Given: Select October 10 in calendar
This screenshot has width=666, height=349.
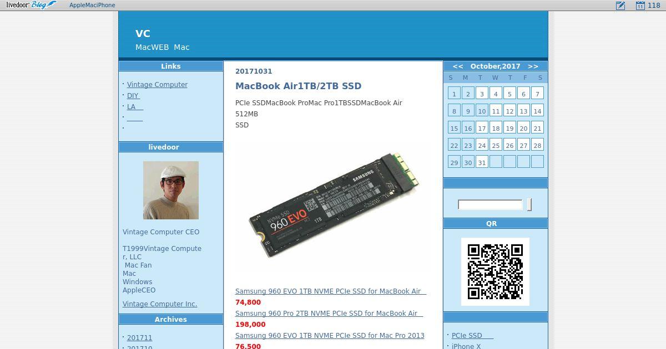Looking at the screenshot, I should coord(482,111).
